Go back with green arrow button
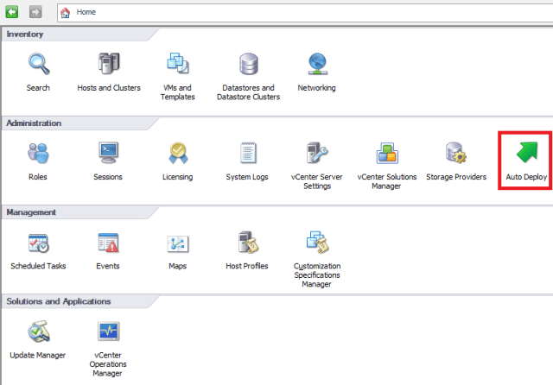This screenshot has height=385, width=553. (x=11, y=12)
